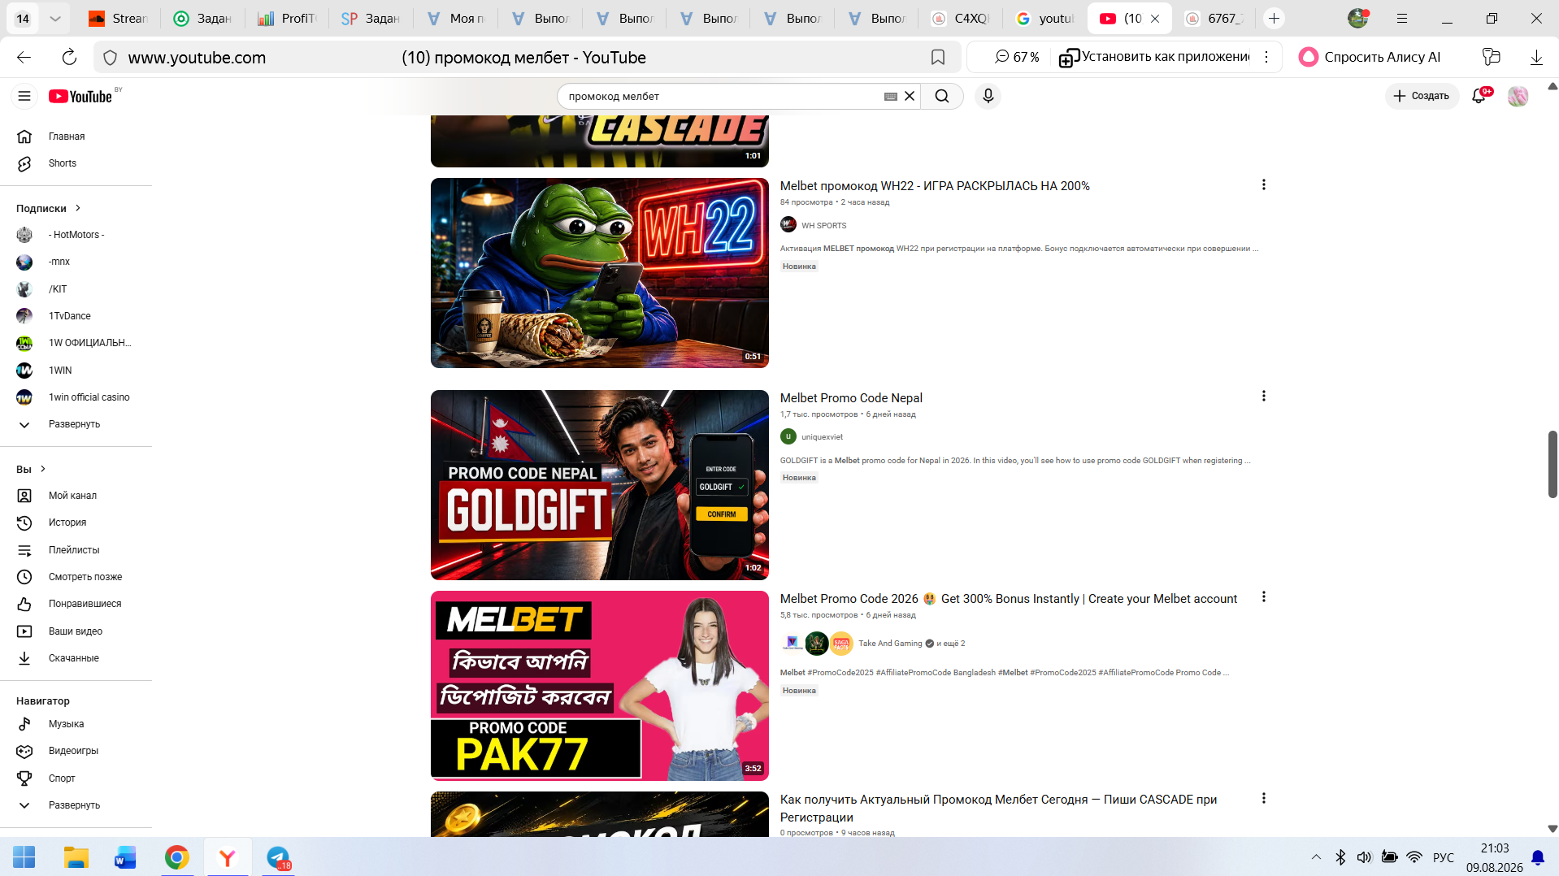Go back in the browser
Viewport: 1559px width, 876px height.
pos(24,57)
